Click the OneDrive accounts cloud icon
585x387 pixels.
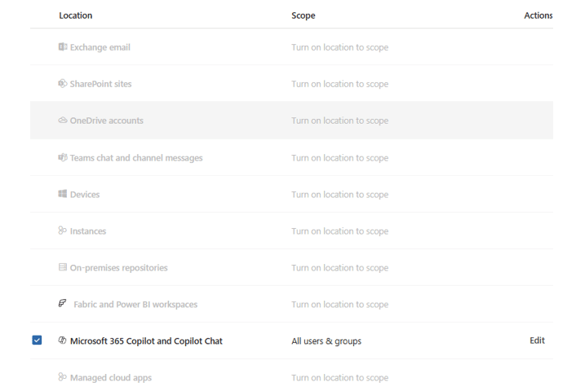click(x=63, y=121)
